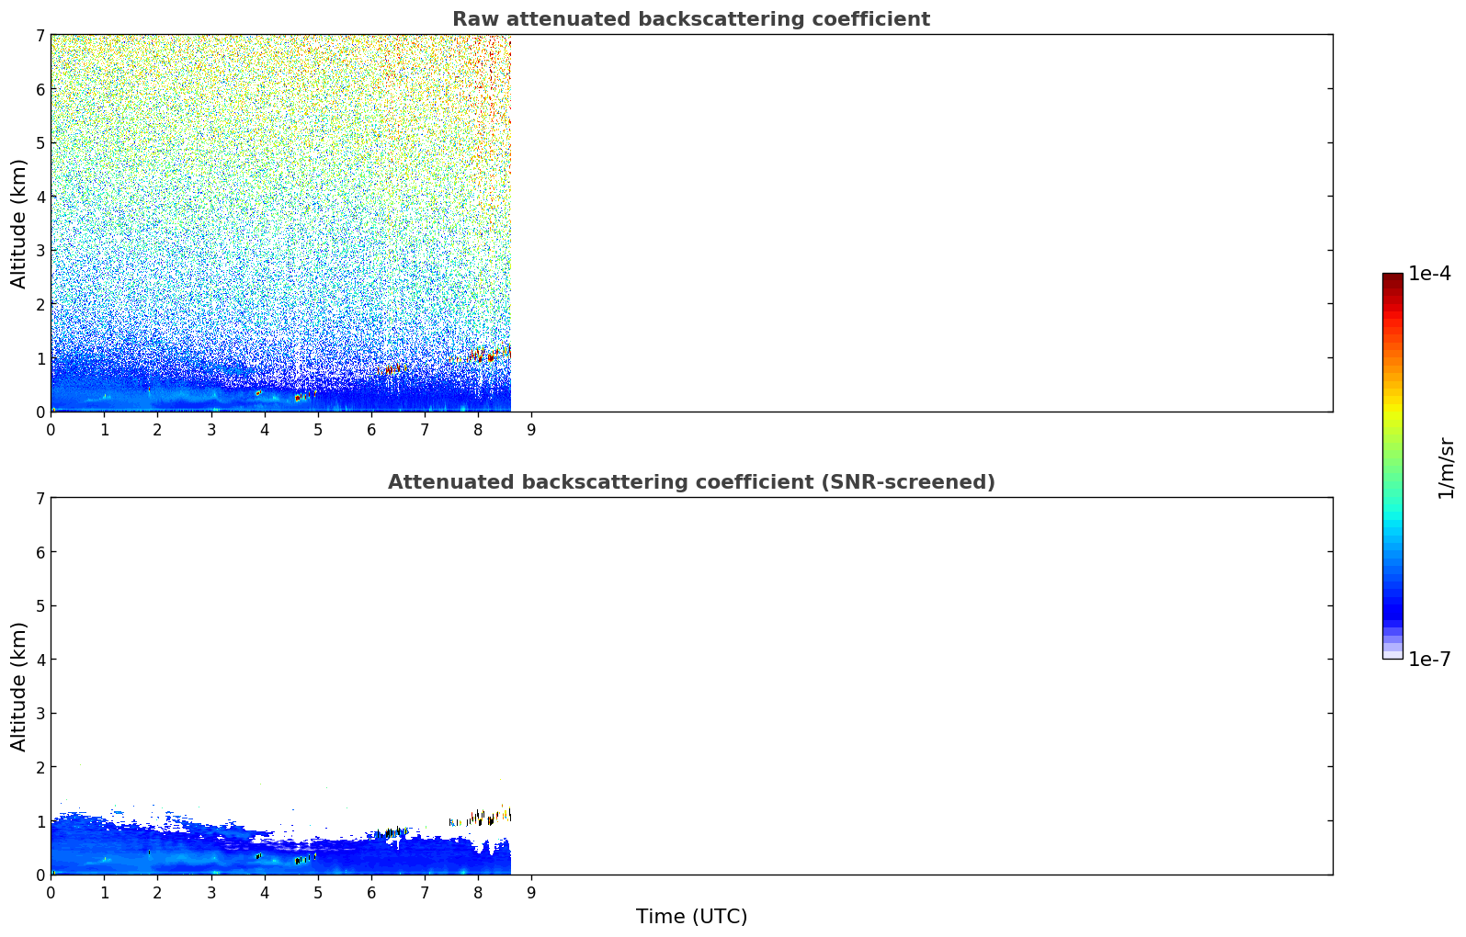
Task: Click the 'Attenuated backscattering coefficient (SNR-screened)' title
Action: (691, 482)
